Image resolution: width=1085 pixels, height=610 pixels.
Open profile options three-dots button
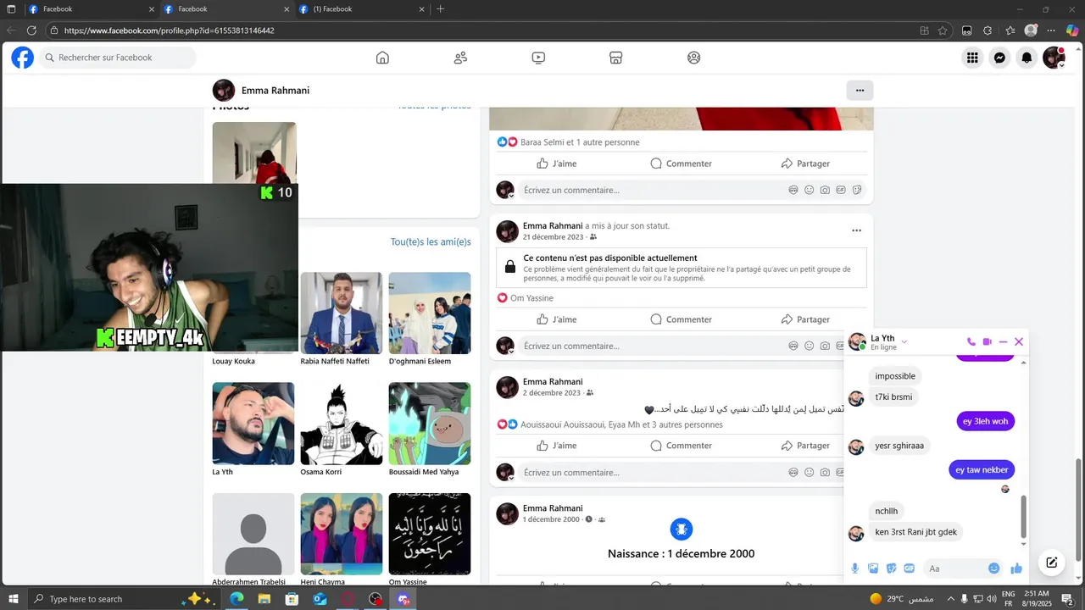point(860,91)
